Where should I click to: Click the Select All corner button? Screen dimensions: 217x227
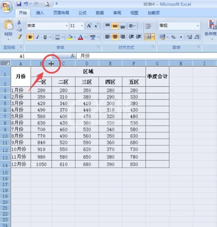(5, 63)
